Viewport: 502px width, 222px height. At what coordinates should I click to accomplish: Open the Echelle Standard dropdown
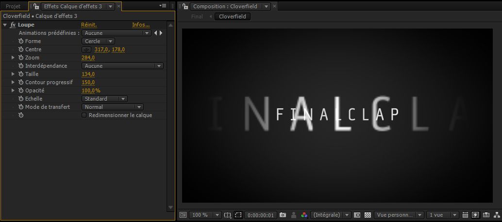[x=105, y=99]
